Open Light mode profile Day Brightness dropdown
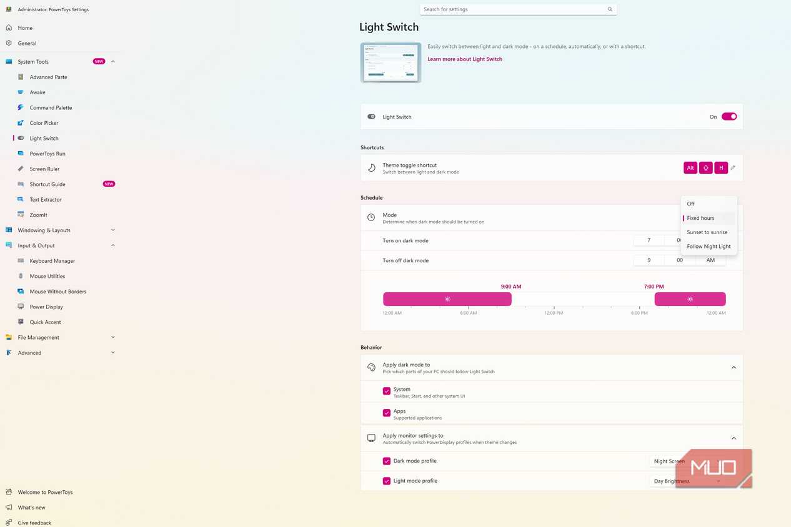The image size is (791, 527). click(x=687, y=481)
